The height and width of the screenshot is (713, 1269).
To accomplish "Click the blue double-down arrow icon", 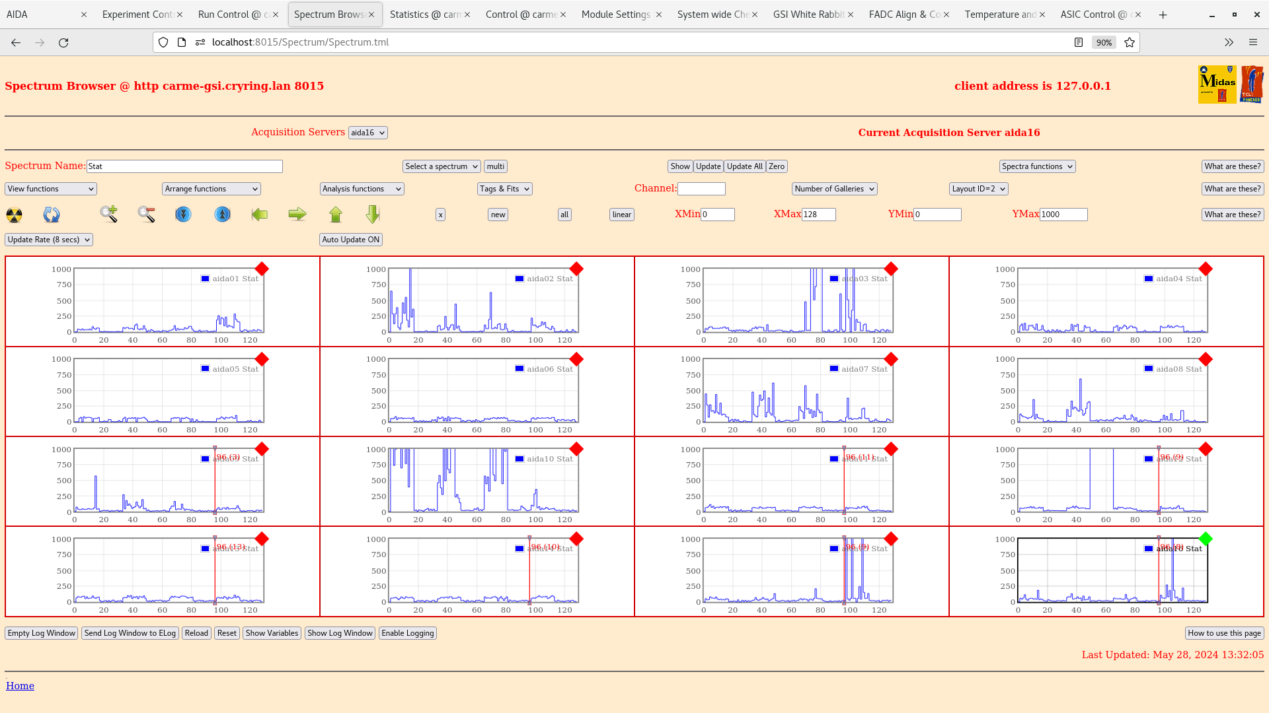I will coord(183,215).
